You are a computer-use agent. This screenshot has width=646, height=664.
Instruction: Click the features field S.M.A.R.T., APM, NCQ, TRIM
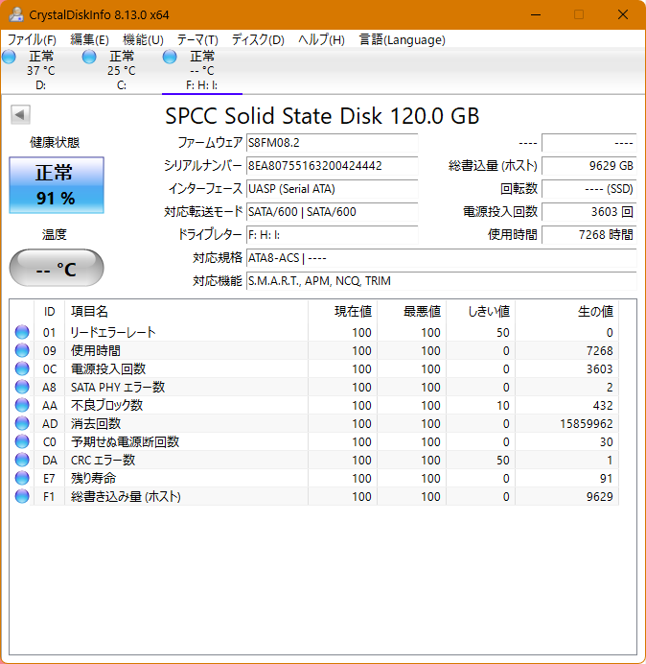coord(441,281)
